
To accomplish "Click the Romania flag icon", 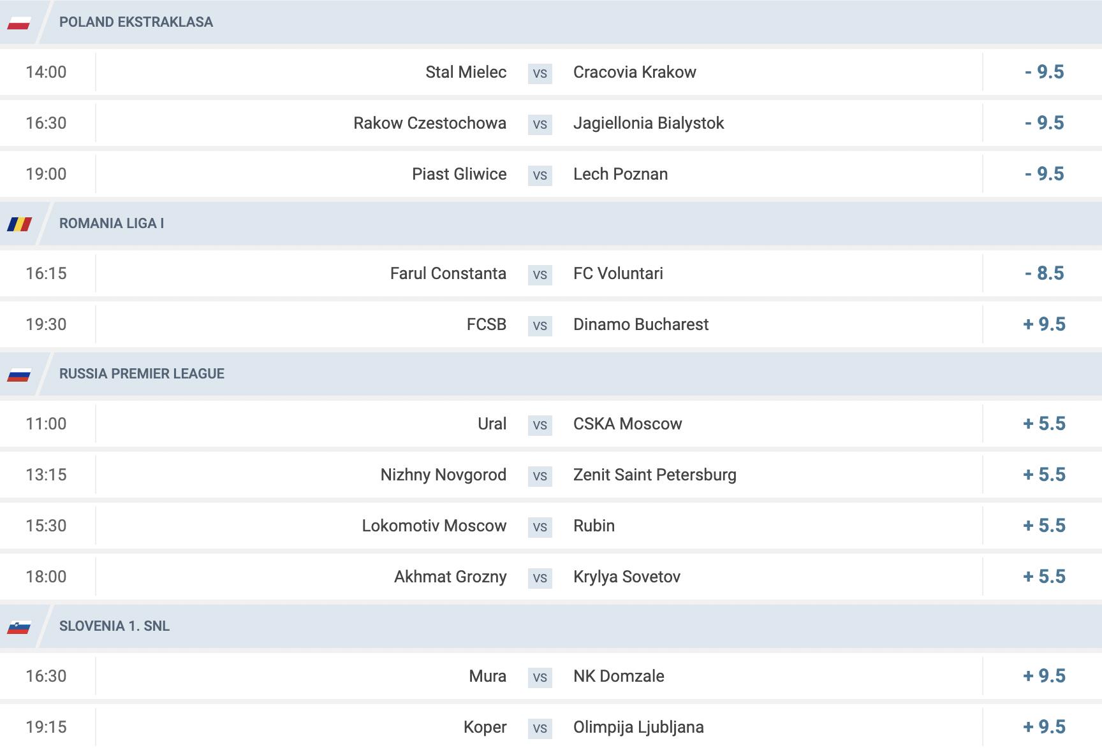I will (19, 224).
